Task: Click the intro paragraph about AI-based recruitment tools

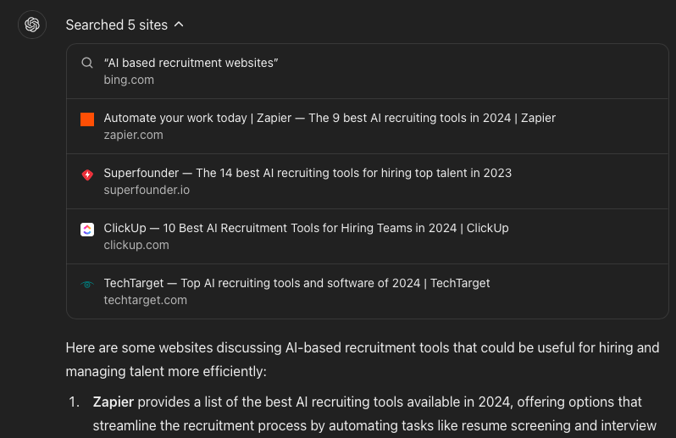Action: pyautogui.click(x=363, y=359)
